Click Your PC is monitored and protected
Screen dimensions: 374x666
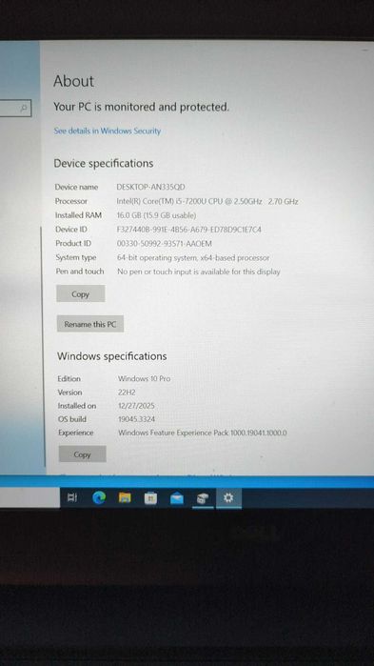click(141, 107)
